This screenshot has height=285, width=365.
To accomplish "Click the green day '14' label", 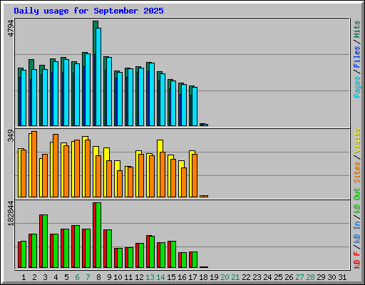I will (x=160, y=277).
